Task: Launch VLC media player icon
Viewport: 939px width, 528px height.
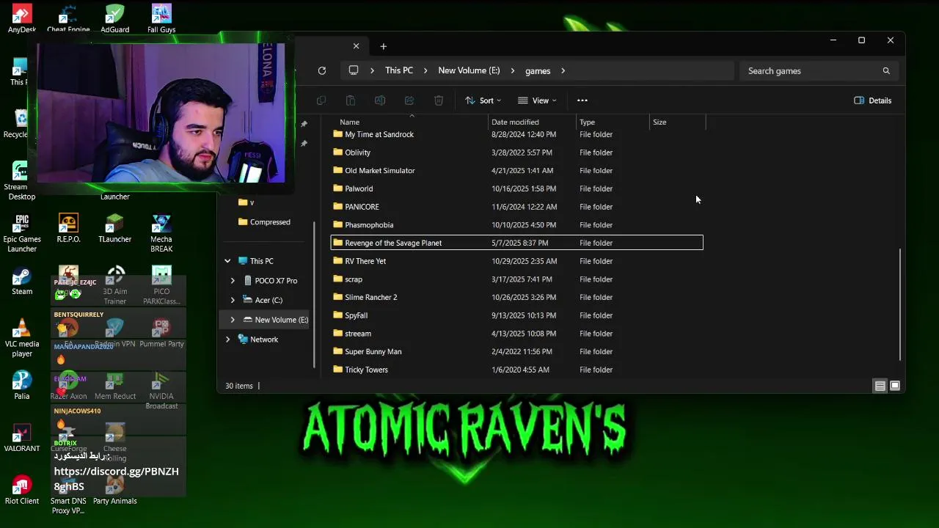Action: (22, 338)
